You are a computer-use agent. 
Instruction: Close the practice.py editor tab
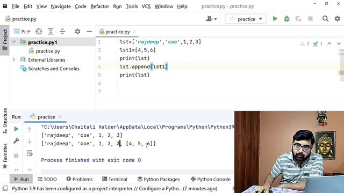coord(134,32)
